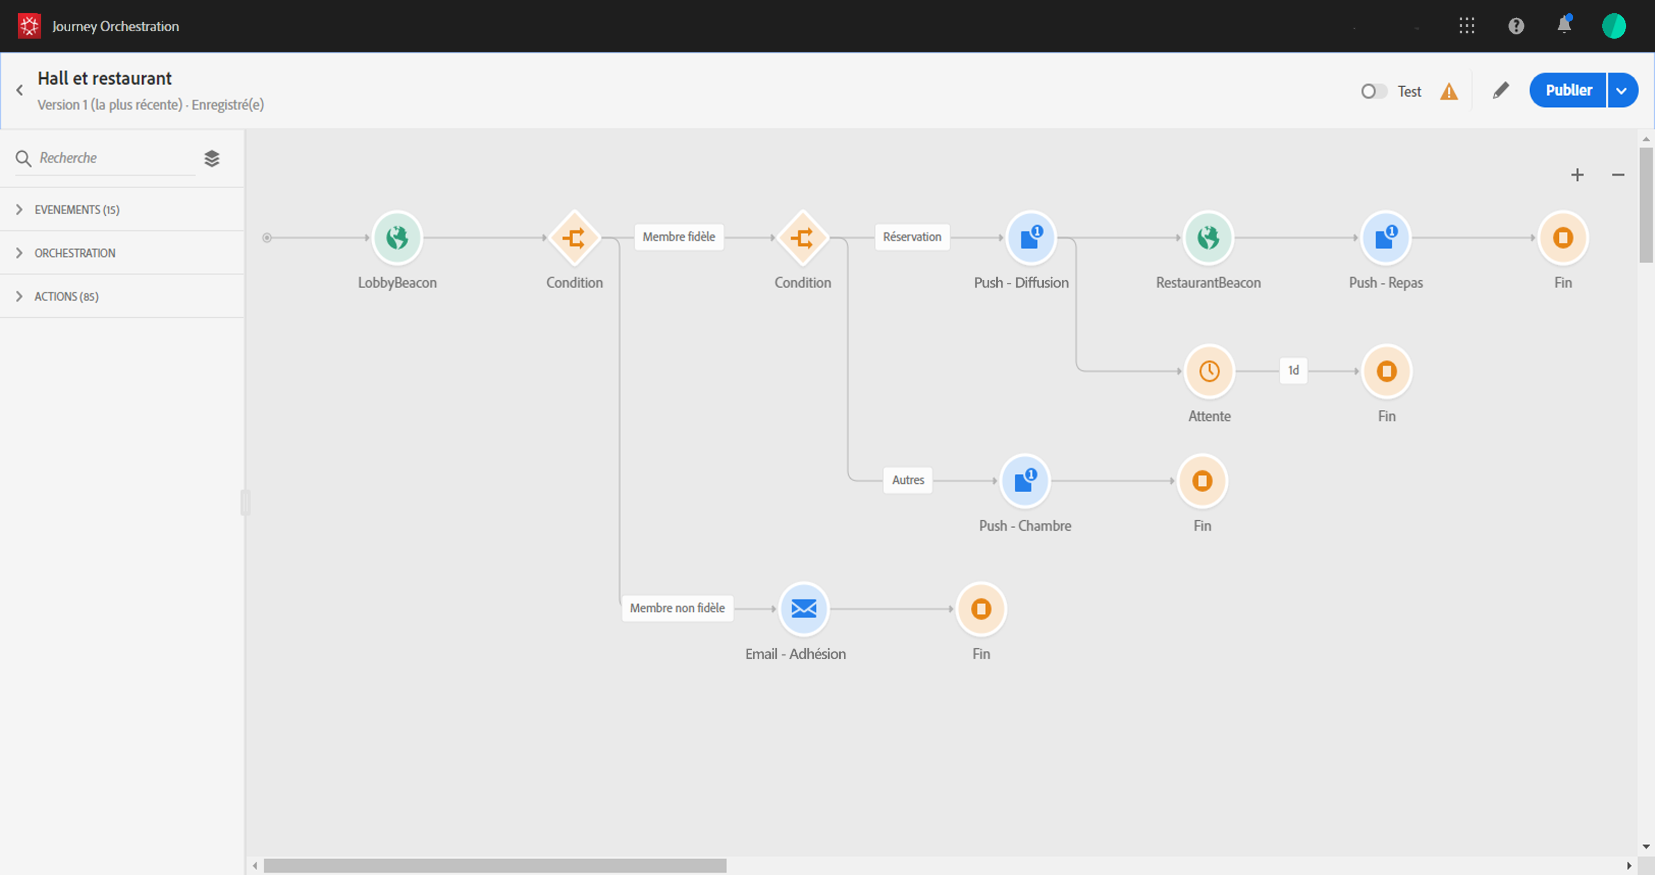Click the layers filter icon
This screenshot has width=1655, height=875.
click(x=212, y=158)
